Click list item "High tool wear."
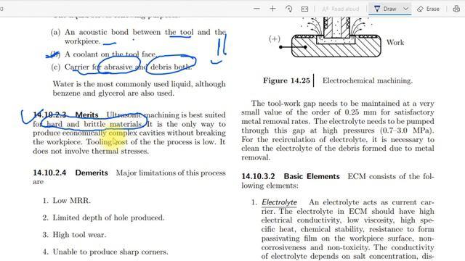465x261 pixels. [x=79, y=235]
